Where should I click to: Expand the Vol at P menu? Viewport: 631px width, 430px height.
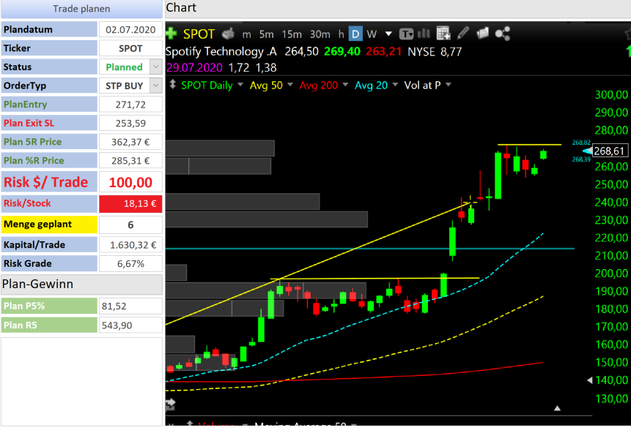(449, 85)
